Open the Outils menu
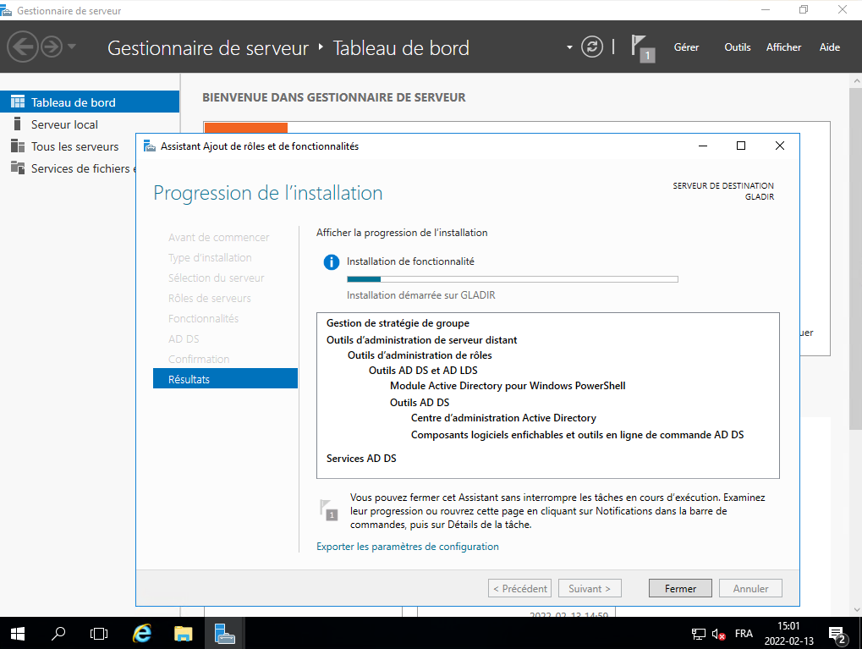This screenshot has height=649, width=862. point(737,47)
